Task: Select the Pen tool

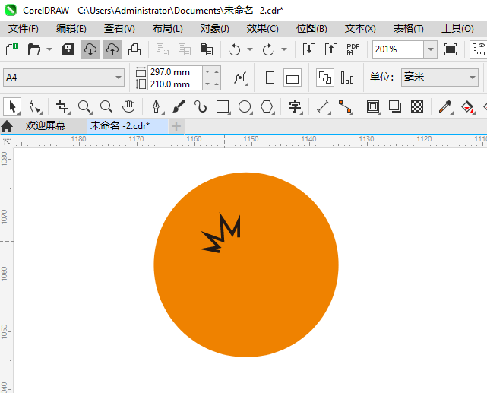Action: pyautogui.click(x=156, y=107)
